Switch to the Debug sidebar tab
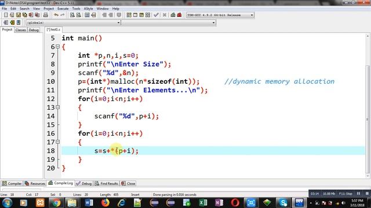Screen dimensions: 371x208 click(x=34, y=30)
